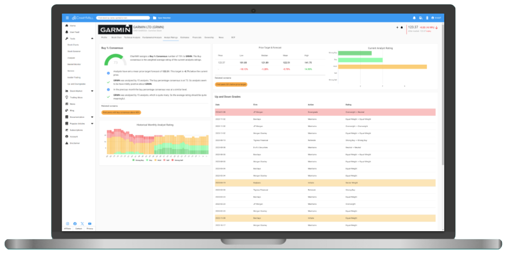This screenshot has height=260, width=506.
Task: Switch to the Profile tab
Action: point(104,37)
